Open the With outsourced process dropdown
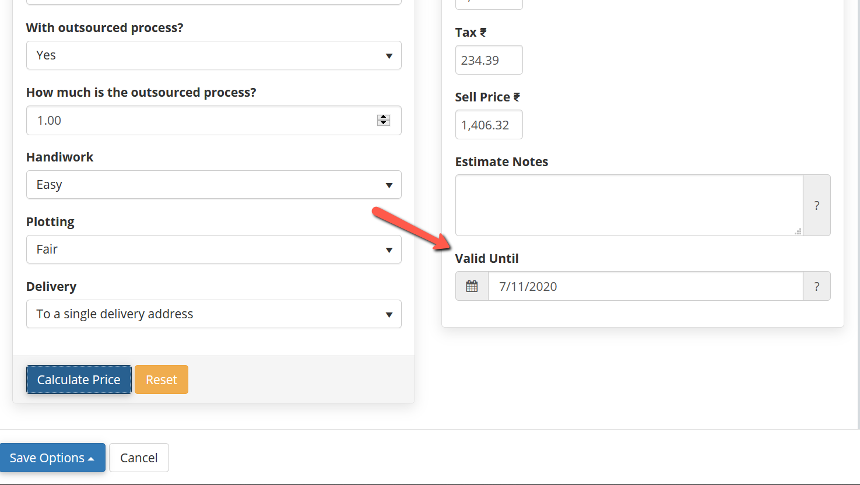 click(214, 55)
